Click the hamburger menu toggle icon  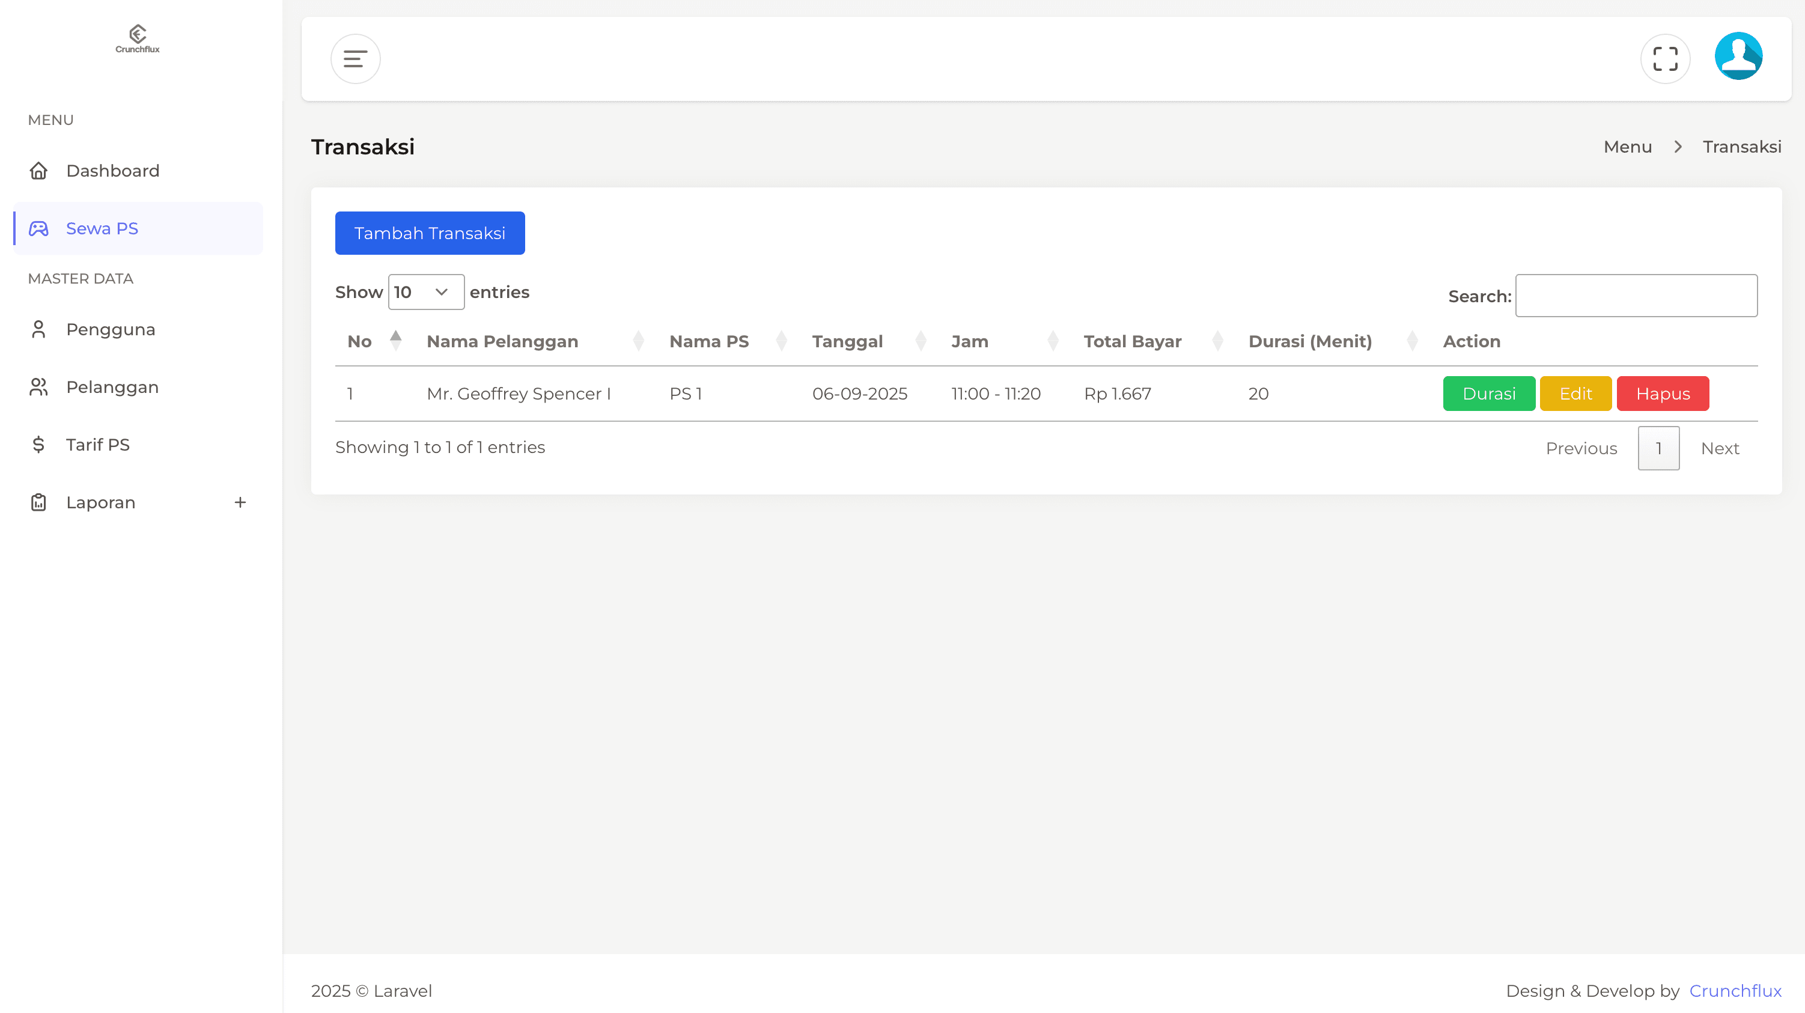coord(355,59)
